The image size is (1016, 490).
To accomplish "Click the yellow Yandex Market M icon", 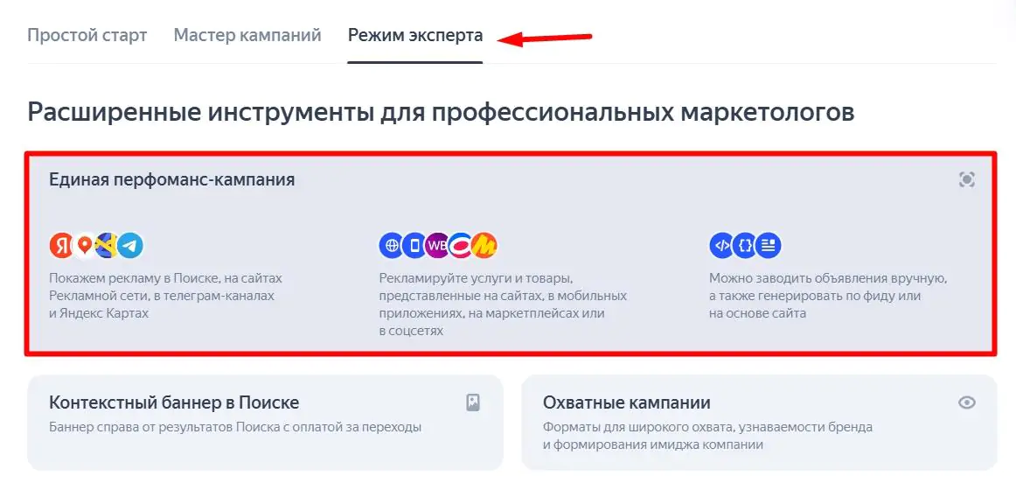I will [484, 245].
